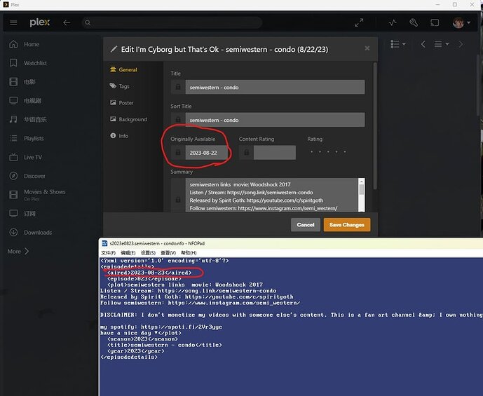Click the Sort Title input field
Viewport: 483px width, 396px height.
point(275,120)
